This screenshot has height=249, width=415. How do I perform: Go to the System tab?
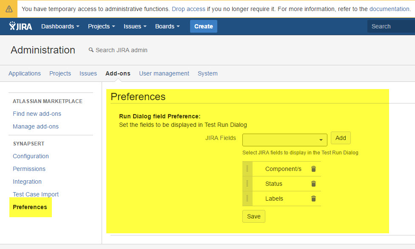click(207, 73)
